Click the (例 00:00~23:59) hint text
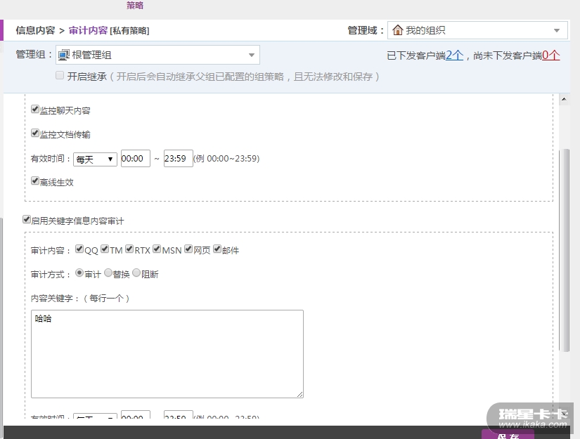 [226, 159]
